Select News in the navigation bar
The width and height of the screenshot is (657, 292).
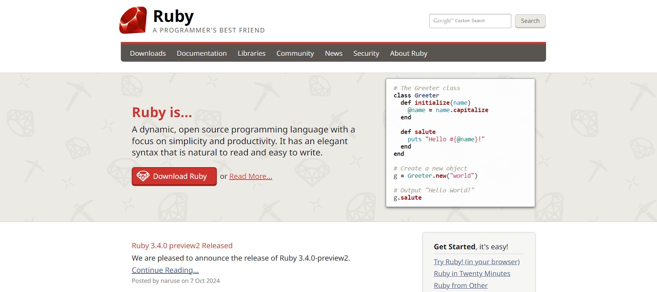(x=334, y=53)
